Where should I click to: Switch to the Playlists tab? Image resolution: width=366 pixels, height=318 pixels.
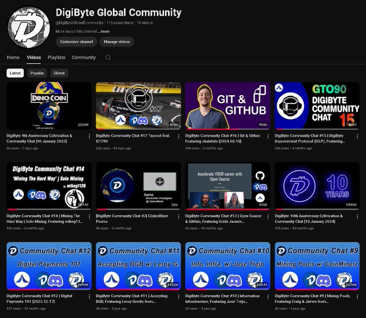click(x=57, y=58)
